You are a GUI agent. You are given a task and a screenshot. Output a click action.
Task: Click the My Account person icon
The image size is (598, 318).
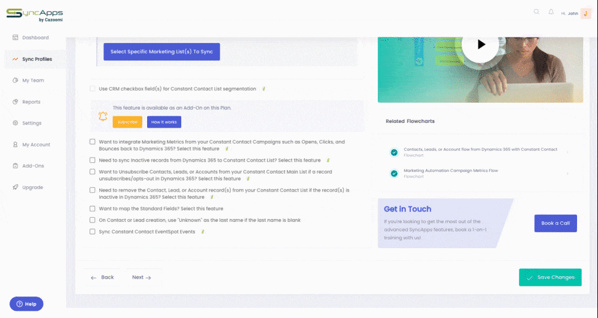tap(16, 144)
